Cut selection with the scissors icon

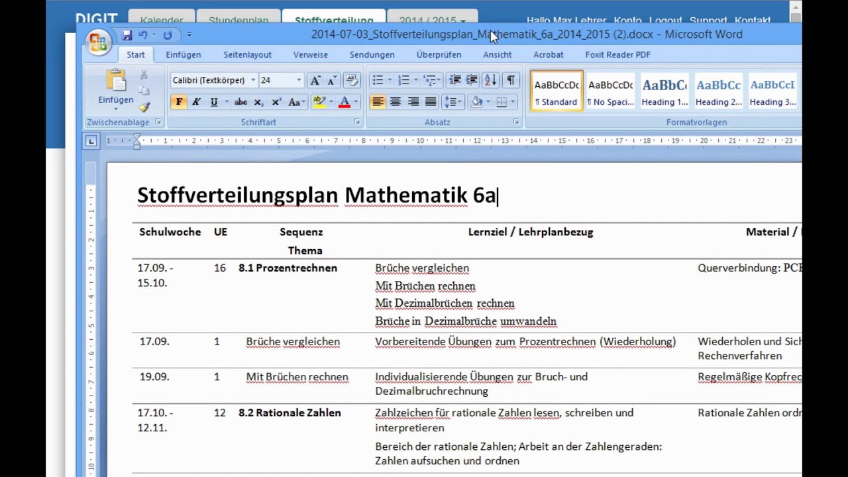coord(144,76)
